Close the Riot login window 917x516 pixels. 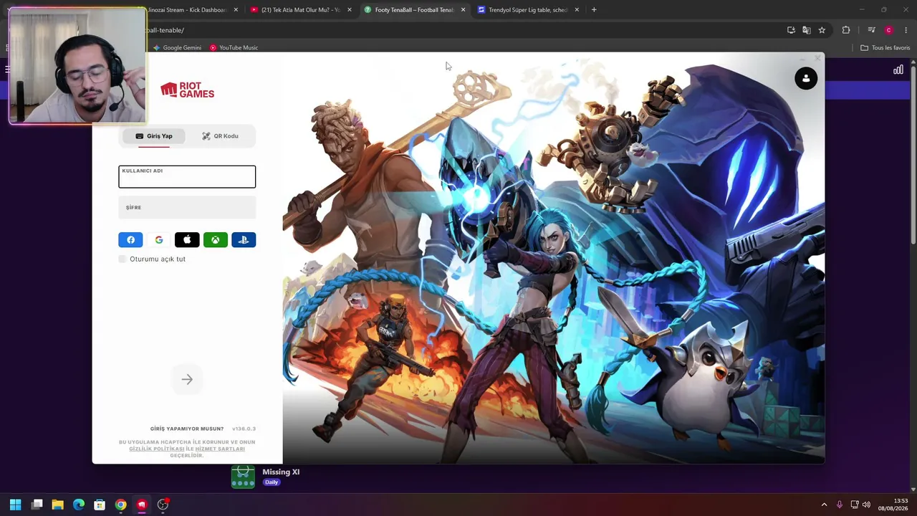817,58
